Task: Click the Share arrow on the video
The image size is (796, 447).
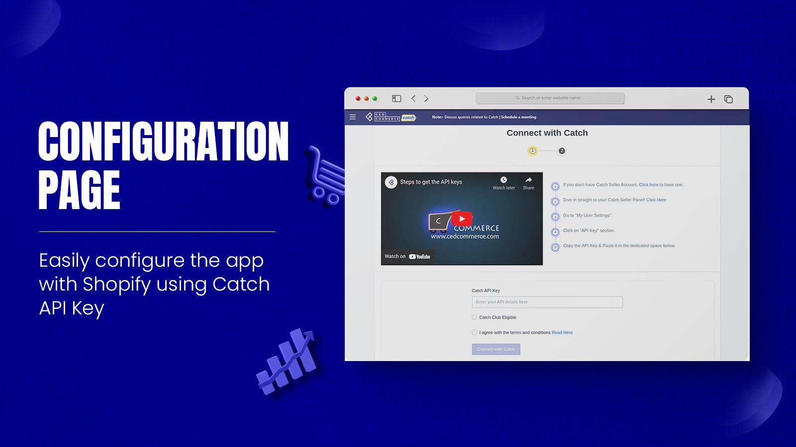Action: click(x=528, y=180)
